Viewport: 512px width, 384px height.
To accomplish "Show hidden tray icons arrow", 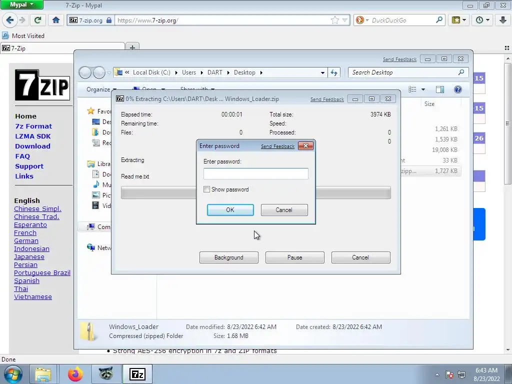I will [437, 374].
